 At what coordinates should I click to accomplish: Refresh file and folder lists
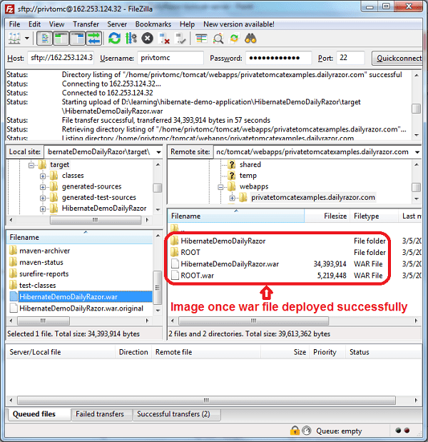[114, 39]
